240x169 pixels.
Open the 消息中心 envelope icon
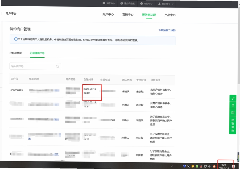(104, 3)
